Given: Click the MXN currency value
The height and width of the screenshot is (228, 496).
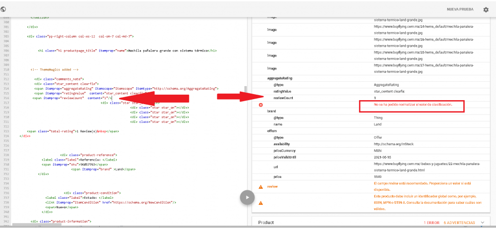Looking at the screenshot, I should coord(377,151).
